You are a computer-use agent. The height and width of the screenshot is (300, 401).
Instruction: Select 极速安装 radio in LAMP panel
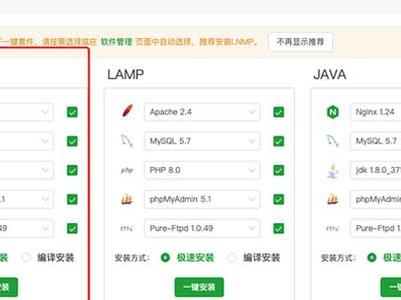pyautogui.click(x=165, y=258)
